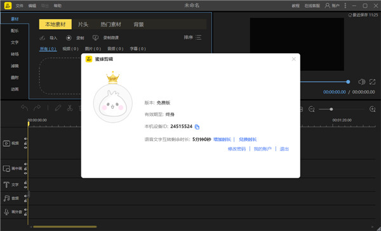Switch to the 本地素材 tab

55,24
